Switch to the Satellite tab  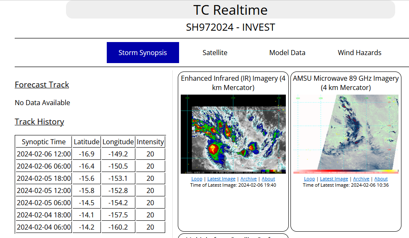215,53
